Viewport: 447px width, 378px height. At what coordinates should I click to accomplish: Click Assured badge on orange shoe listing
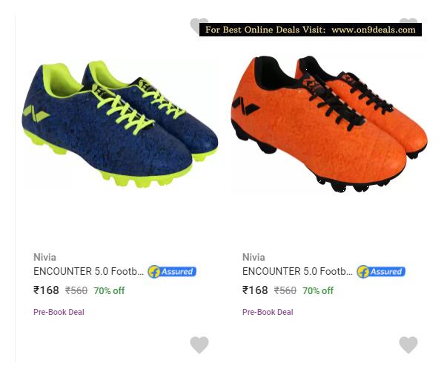[x=381, y=272]
